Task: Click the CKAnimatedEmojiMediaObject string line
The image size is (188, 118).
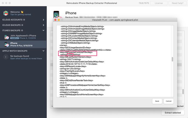Action: (x=82, y=27)
